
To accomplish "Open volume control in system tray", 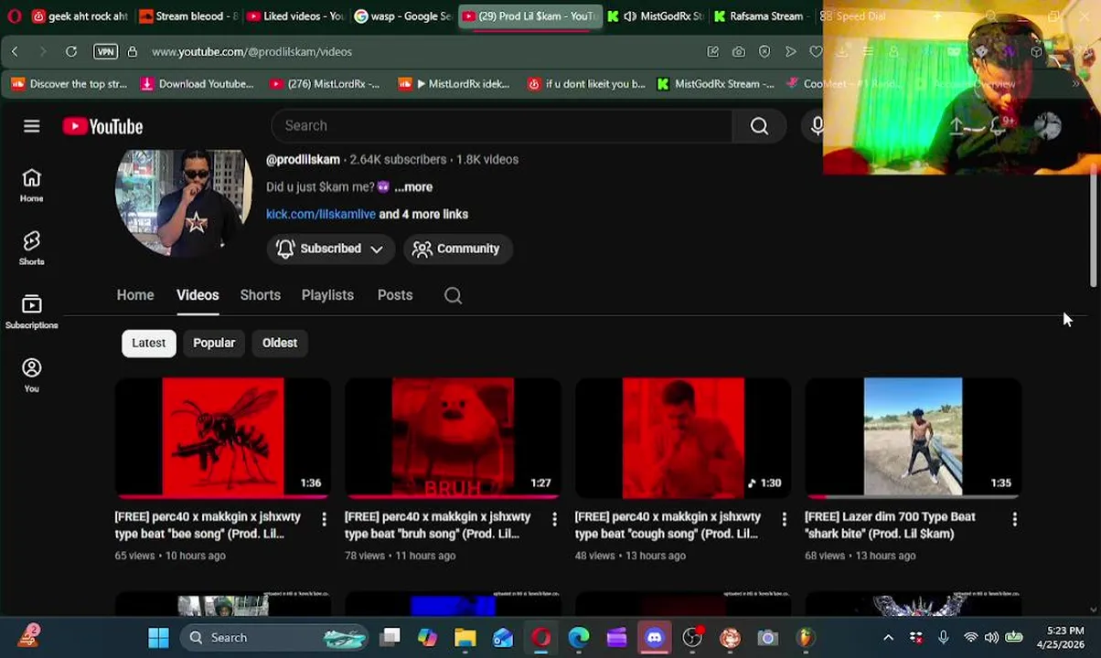I will pyautogui.click(x=992, y=637).
